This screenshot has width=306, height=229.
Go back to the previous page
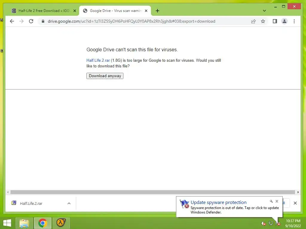tap(12, 21)
